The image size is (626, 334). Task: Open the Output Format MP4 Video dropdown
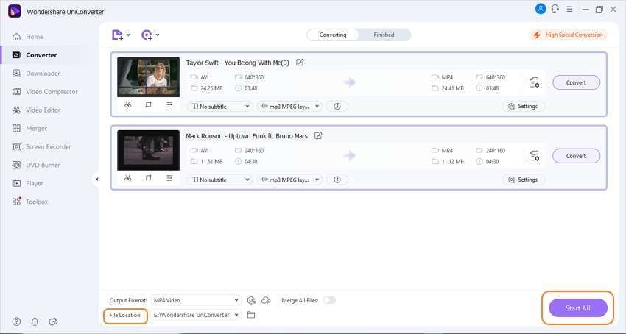click(196, 300)
